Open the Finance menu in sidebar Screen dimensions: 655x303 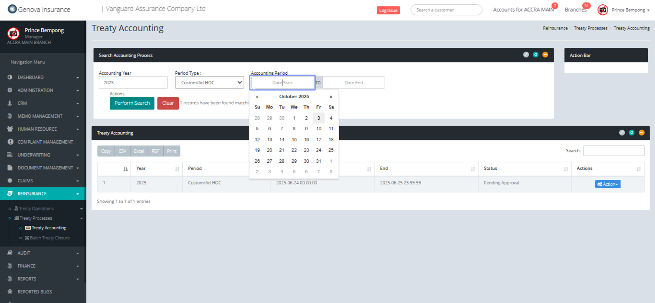pos(42,266)
